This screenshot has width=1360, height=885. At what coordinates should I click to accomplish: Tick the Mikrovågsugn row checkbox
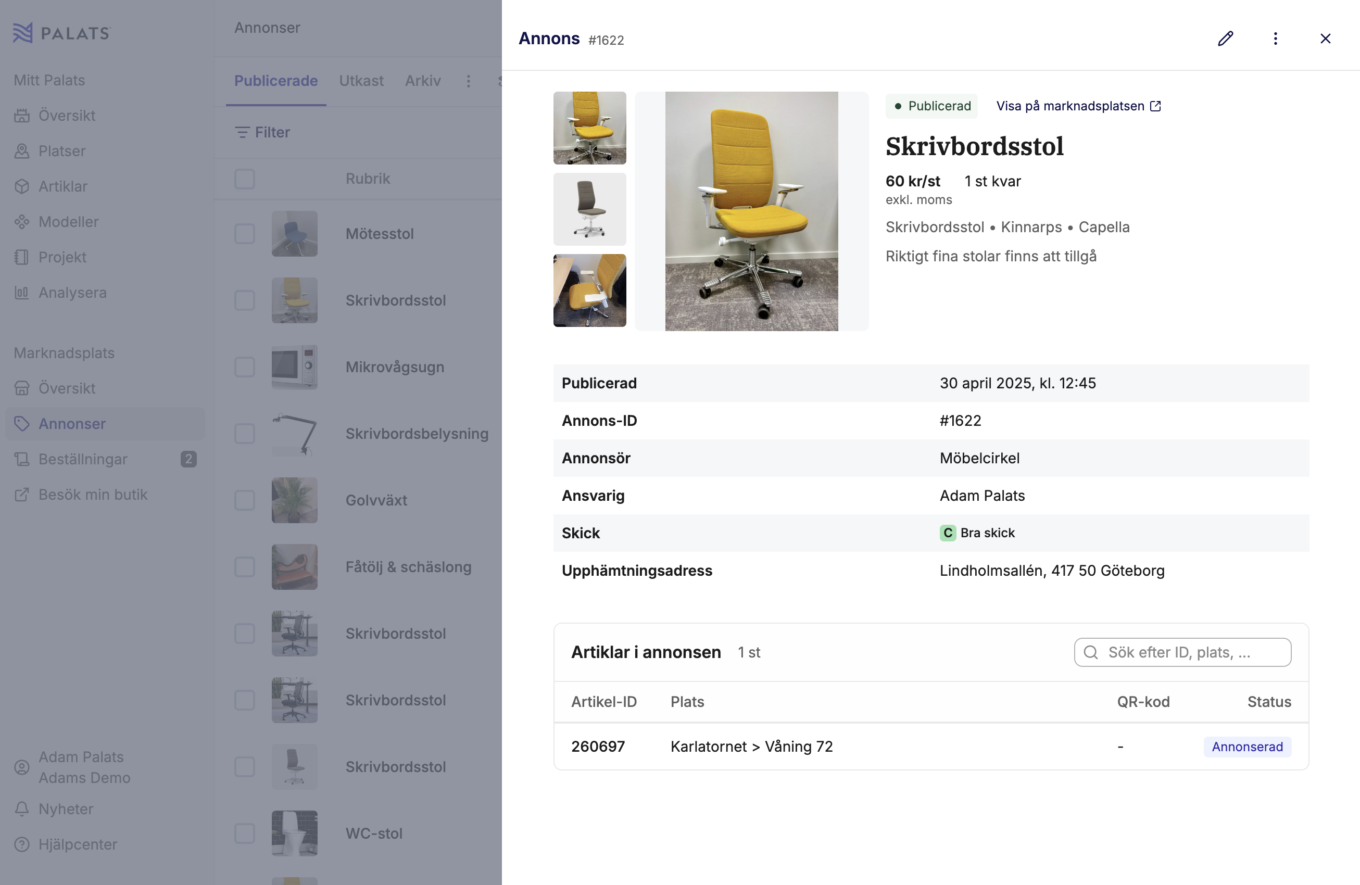pos(245,368)
